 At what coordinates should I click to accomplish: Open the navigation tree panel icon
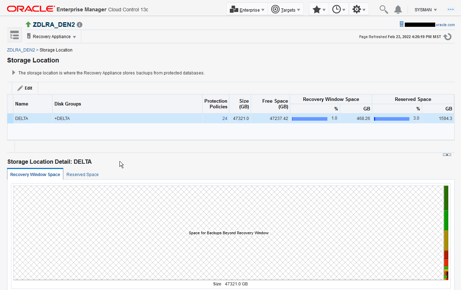14,35
